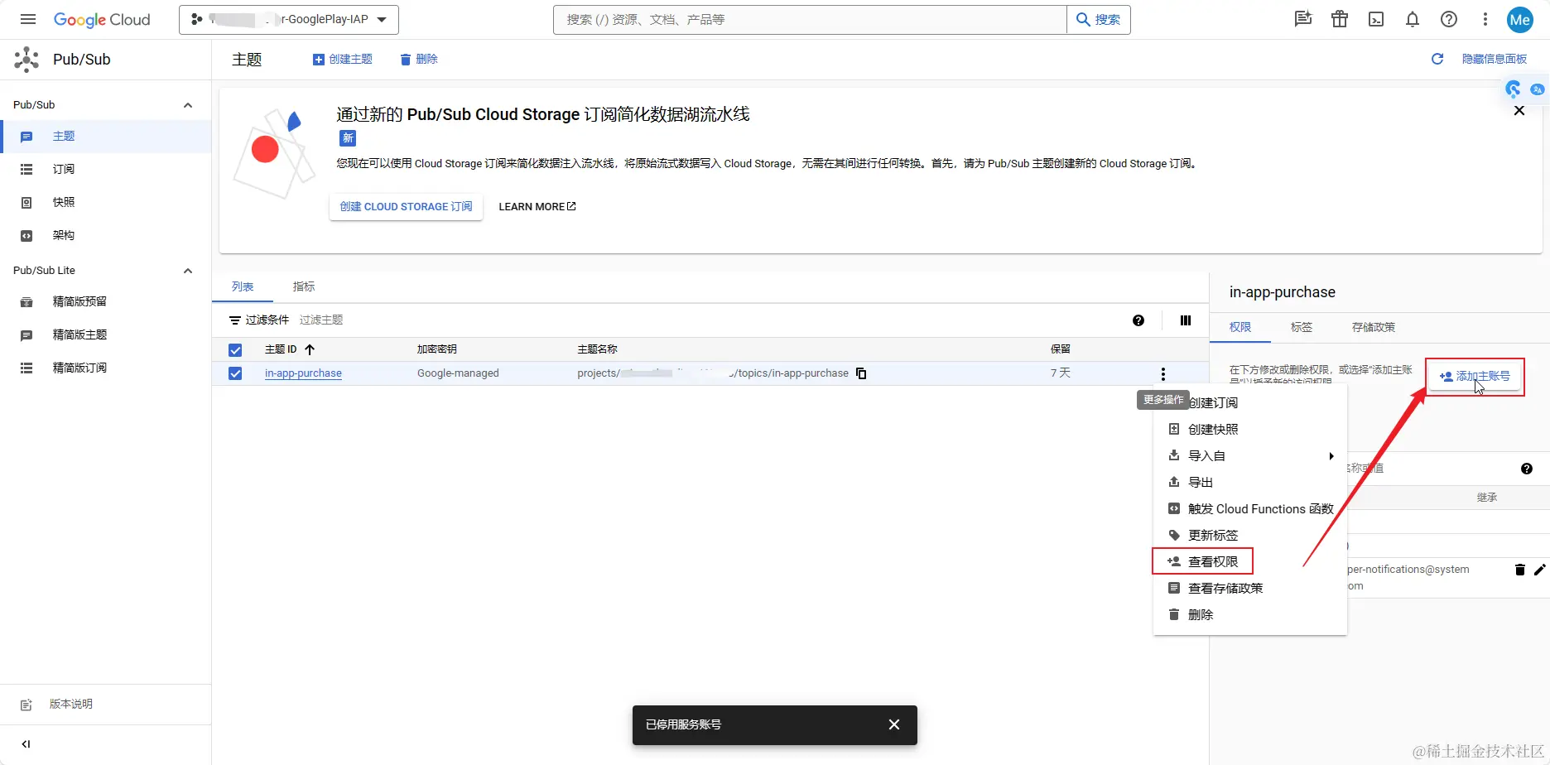Open the 标签 tab in info panel
Image resolution: width=1550 pixels, height=765 pixels.
pos(1302,327)
